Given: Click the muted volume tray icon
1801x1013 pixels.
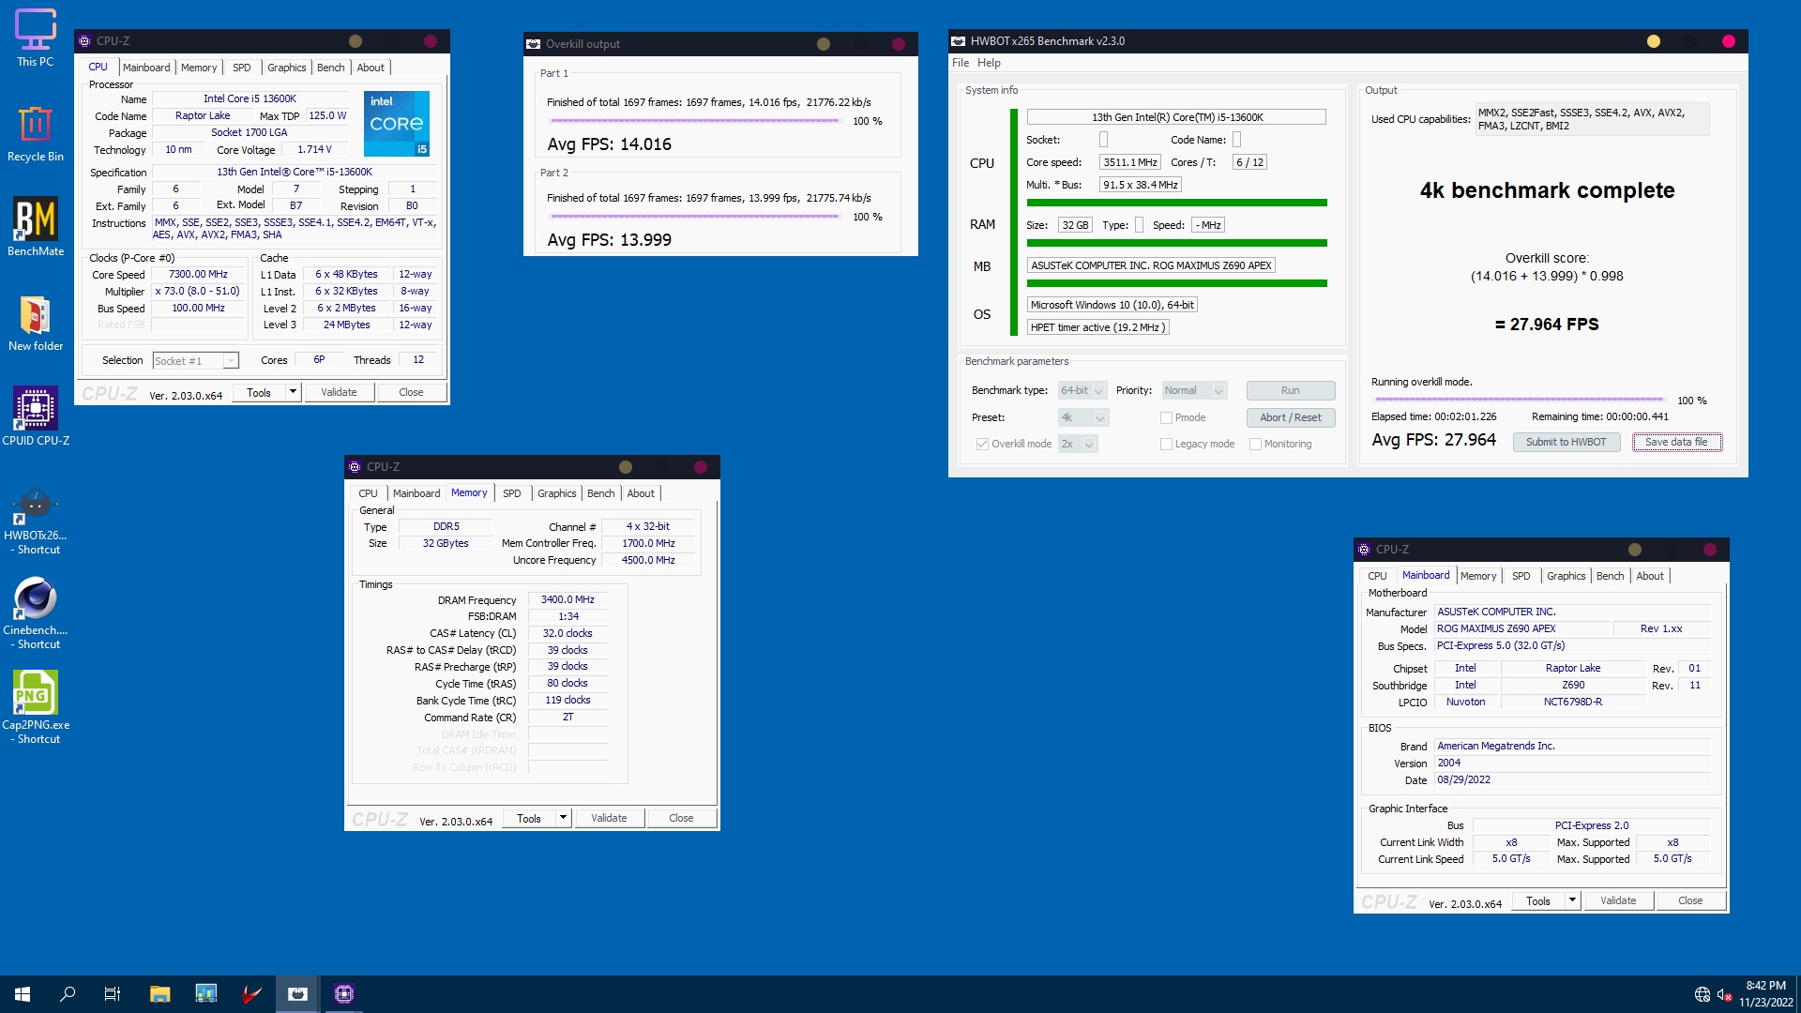Looking at the screenshot, I should (x=1724, y=994).
